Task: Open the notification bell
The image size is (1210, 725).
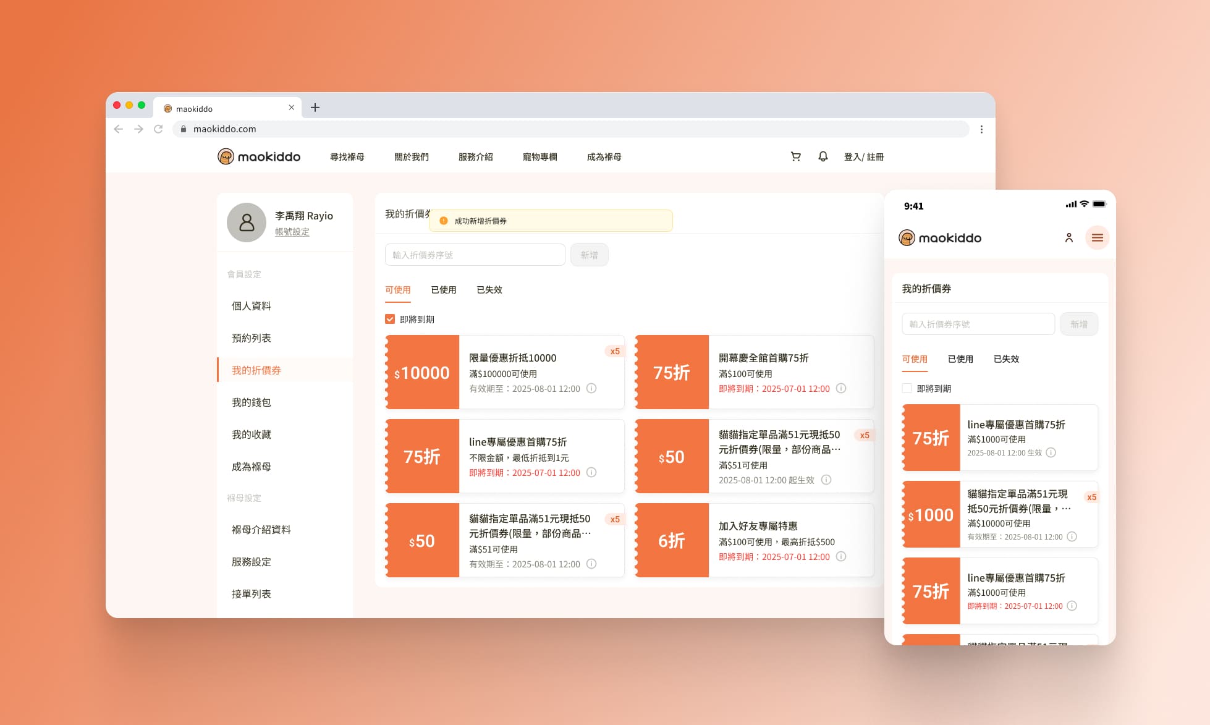Action: (x=823, y=156)
